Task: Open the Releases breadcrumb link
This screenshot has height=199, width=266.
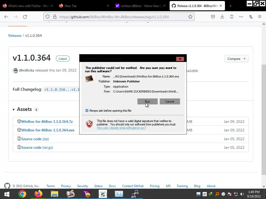Action: coord(15,35)
